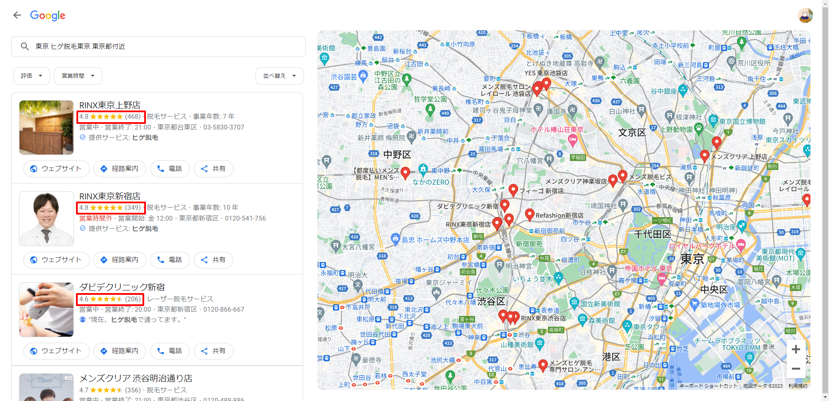Click the 4.8 rating (468) for RINX東京上野店
The image size is (829, 401).
[110, 117]
